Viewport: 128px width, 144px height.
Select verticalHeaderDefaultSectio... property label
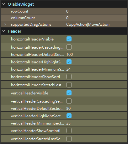[37, 109]
